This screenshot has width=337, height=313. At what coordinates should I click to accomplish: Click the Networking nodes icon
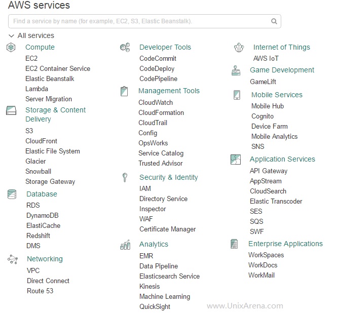tap(13, 259)
